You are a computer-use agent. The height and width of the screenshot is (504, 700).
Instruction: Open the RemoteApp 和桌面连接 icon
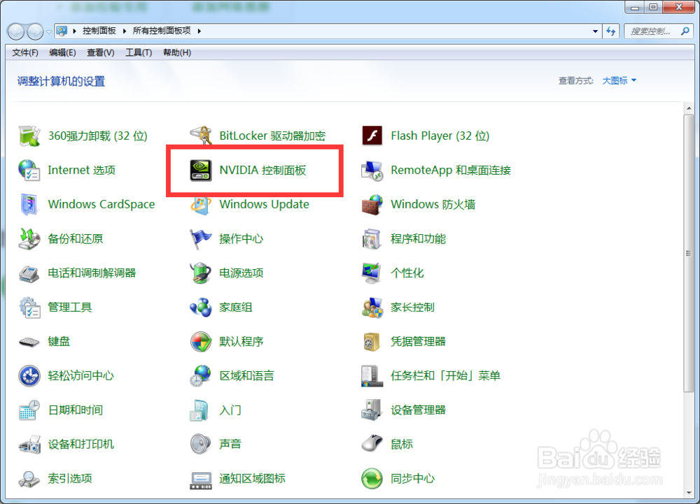coord(372,171)
